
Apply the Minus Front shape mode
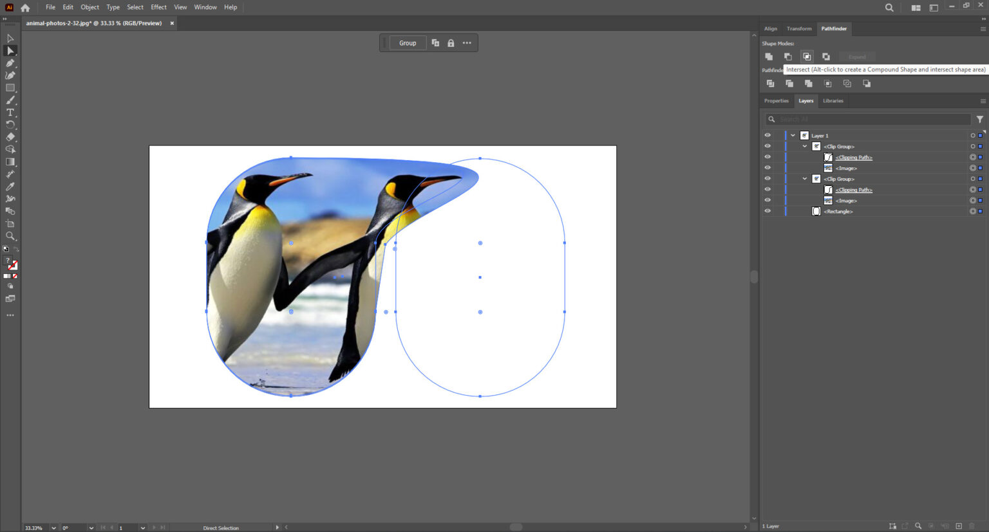788,57
